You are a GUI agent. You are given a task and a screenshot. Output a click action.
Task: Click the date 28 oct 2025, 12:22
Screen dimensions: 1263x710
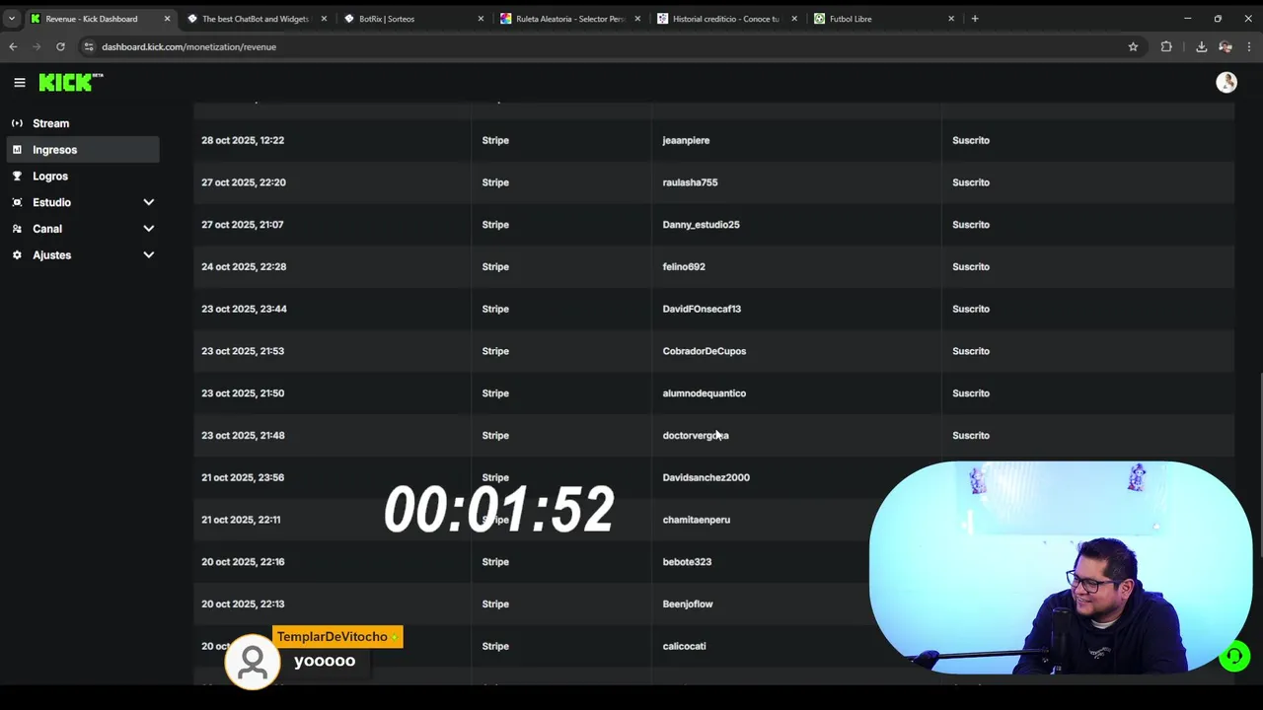[243, 140]
